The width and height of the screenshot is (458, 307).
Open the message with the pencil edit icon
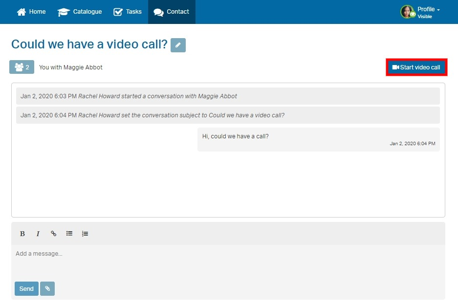(x=178, y=45)
